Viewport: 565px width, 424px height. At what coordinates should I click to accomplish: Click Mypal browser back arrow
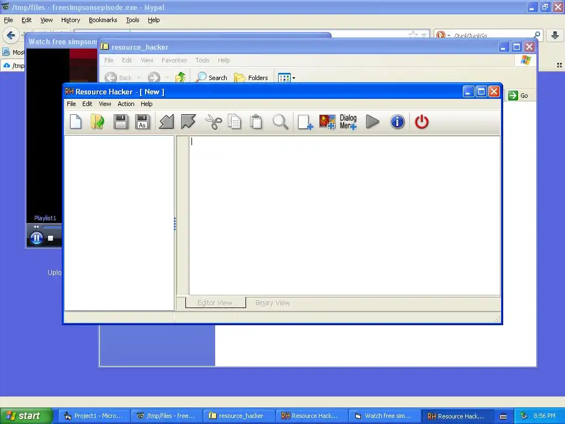11,35
